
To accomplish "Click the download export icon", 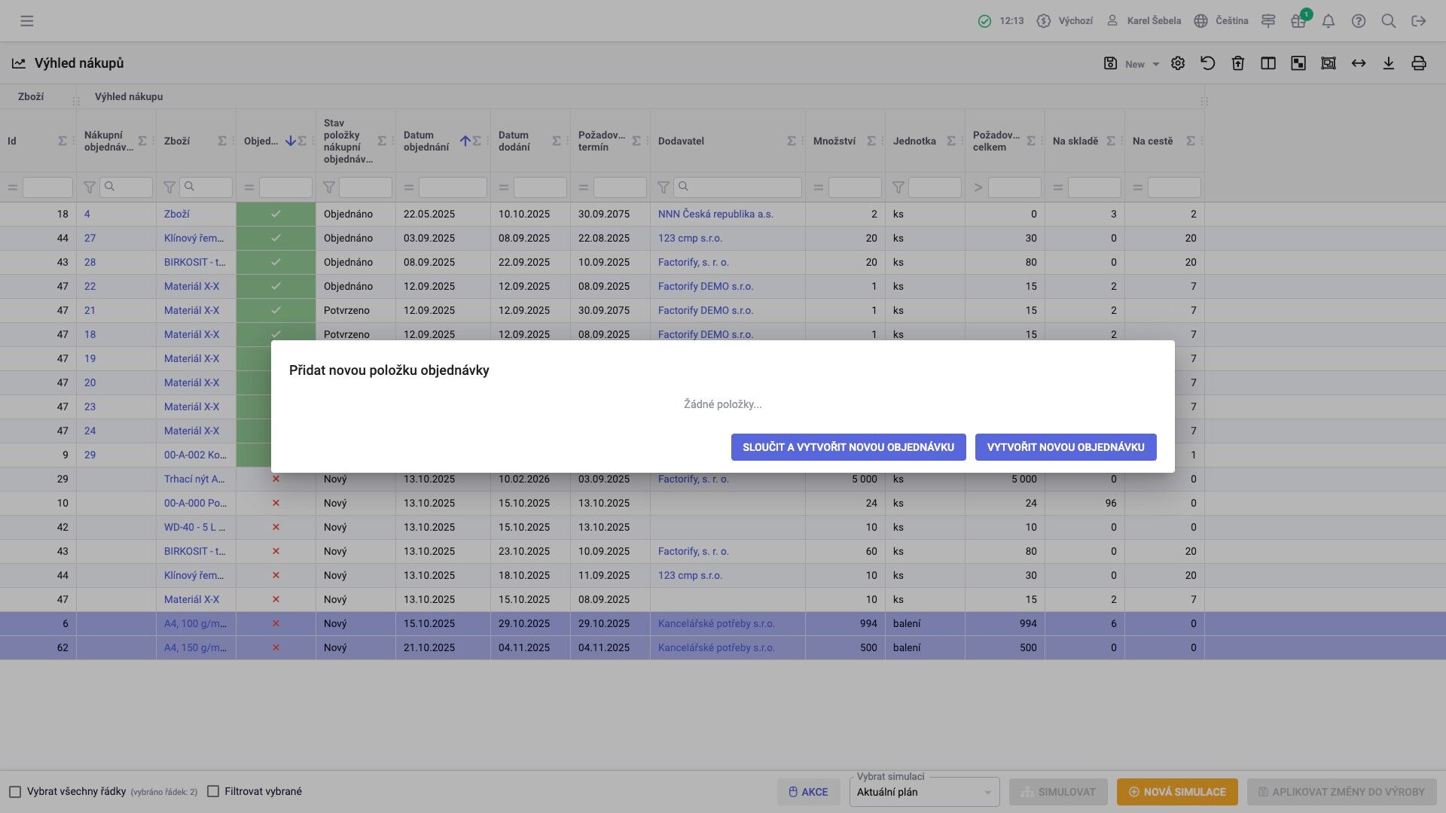I will (x=1389, y=63).
